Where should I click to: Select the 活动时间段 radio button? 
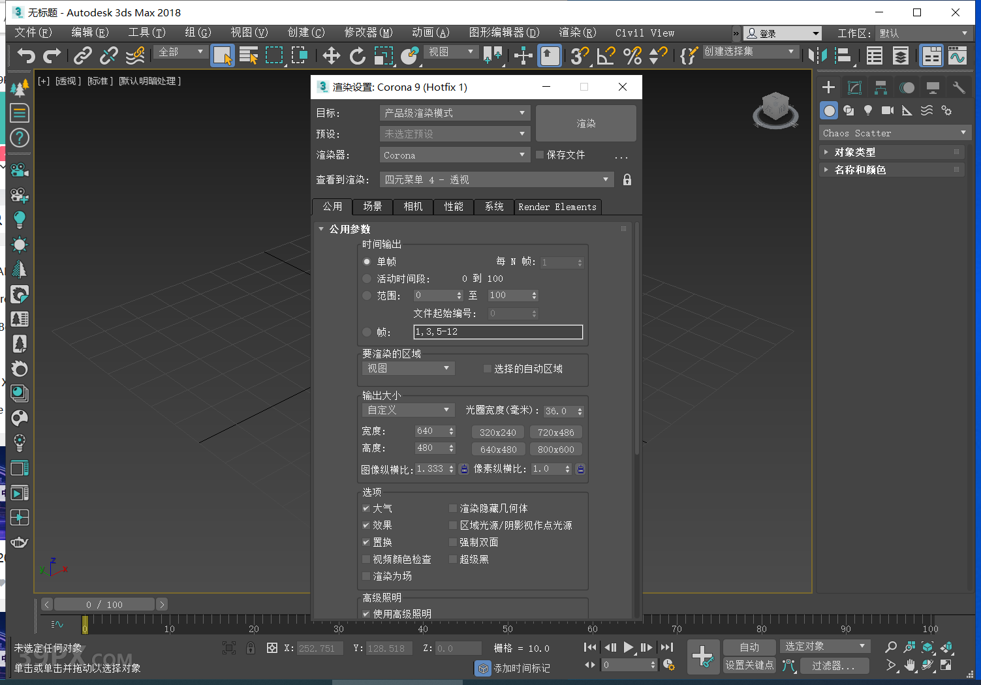point(367,279)
